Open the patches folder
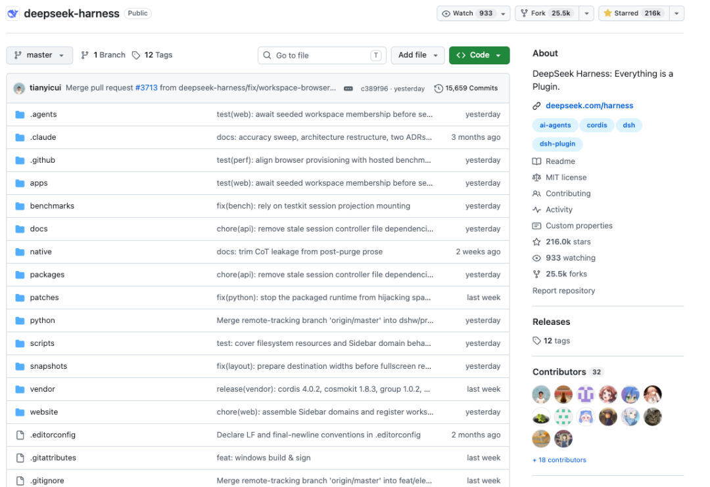The height and width of the screenshot is (487, 710). (x=45, y=297)
